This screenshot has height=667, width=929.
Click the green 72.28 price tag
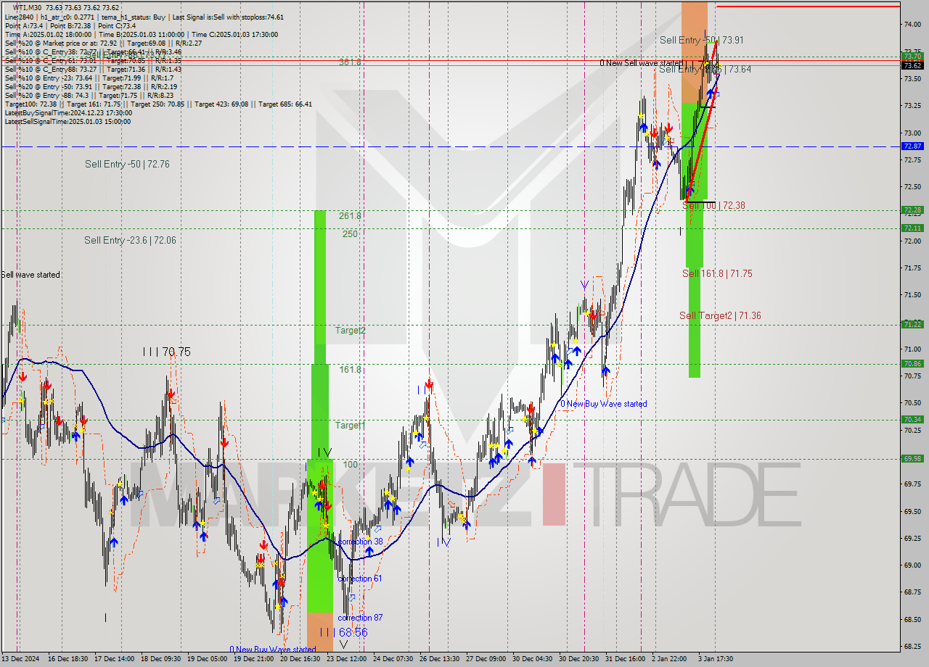coord(912,210)
